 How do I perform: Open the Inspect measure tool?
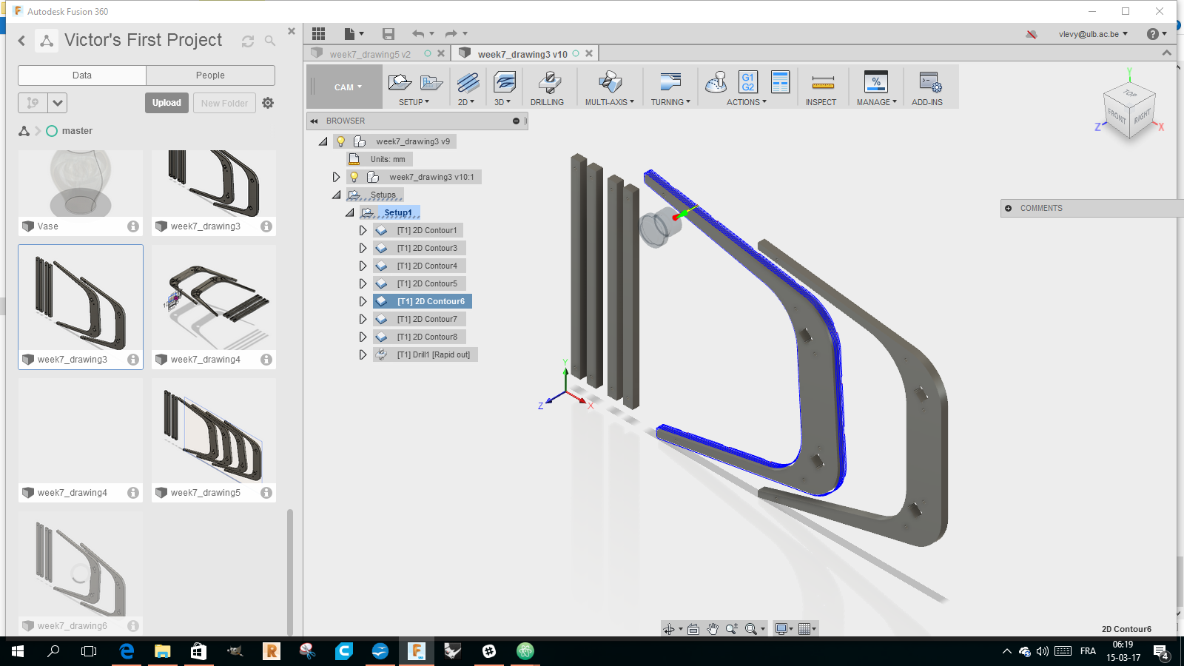(822, 83)
